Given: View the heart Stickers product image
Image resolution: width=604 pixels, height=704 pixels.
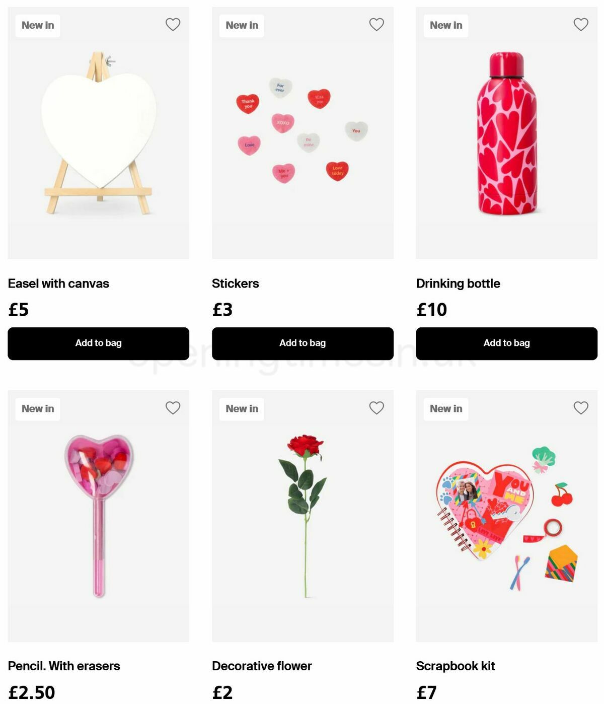Looking at the screenshot, I should pyautogui.click(x=303, y=136).
